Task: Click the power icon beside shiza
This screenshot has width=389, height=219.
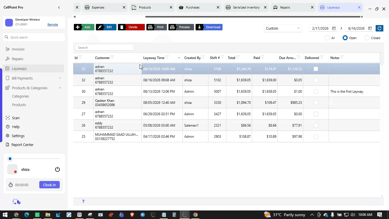Action: coord(58,169)
